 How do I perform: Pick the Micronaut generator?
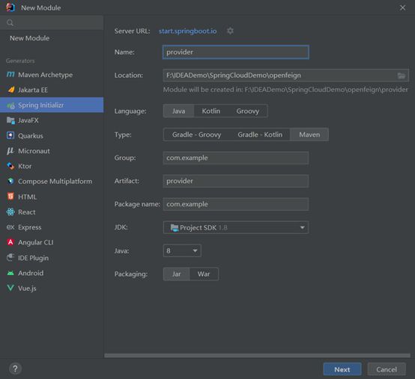(x=52, y=151)
